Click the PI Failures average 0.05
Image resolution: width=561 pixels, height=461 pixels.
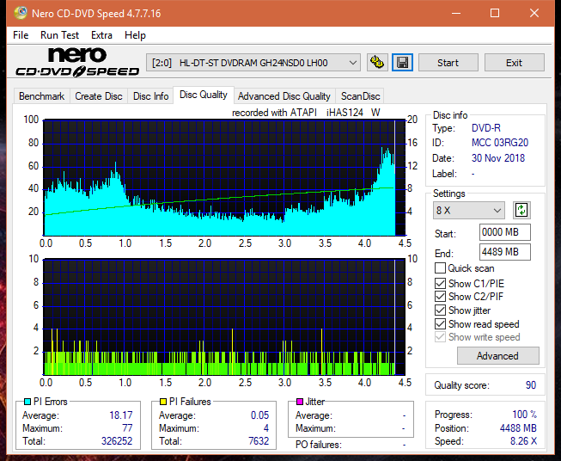point(259,415)
